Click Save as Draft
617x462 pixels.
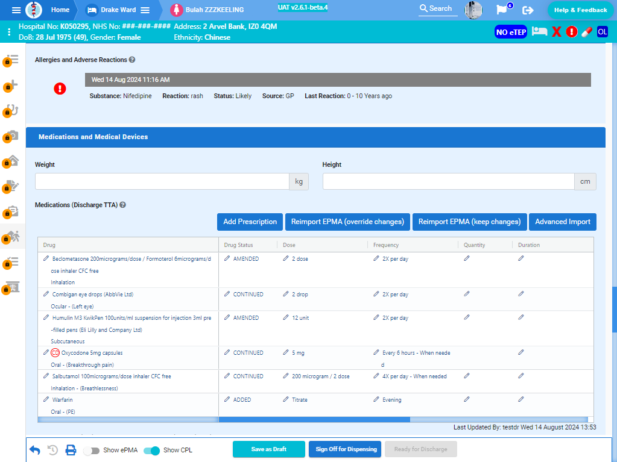pyautogui.click(x=269, y=449)
